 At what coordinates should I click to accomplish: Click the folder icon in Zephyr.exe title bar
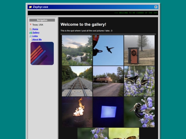pos(30,7)
